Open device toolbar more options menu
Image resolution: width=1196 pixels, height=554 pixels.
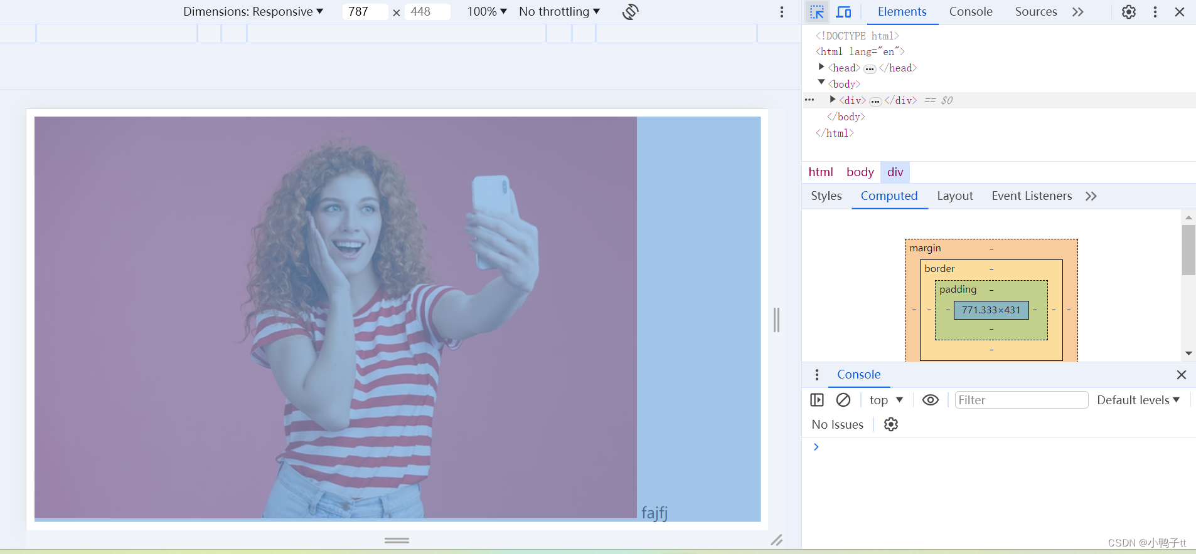(781, 12)
